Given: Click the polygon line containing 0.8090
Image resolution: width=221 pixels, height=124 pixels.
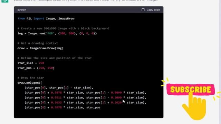Looking at the screenshot, I should pyautogui.click(x=85, y=93).
